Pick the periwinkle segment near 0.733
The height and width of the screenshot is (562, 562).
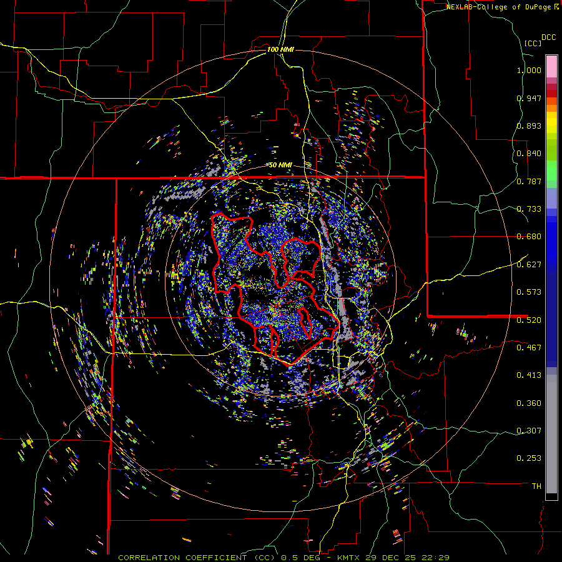click(x=551, y=198)
